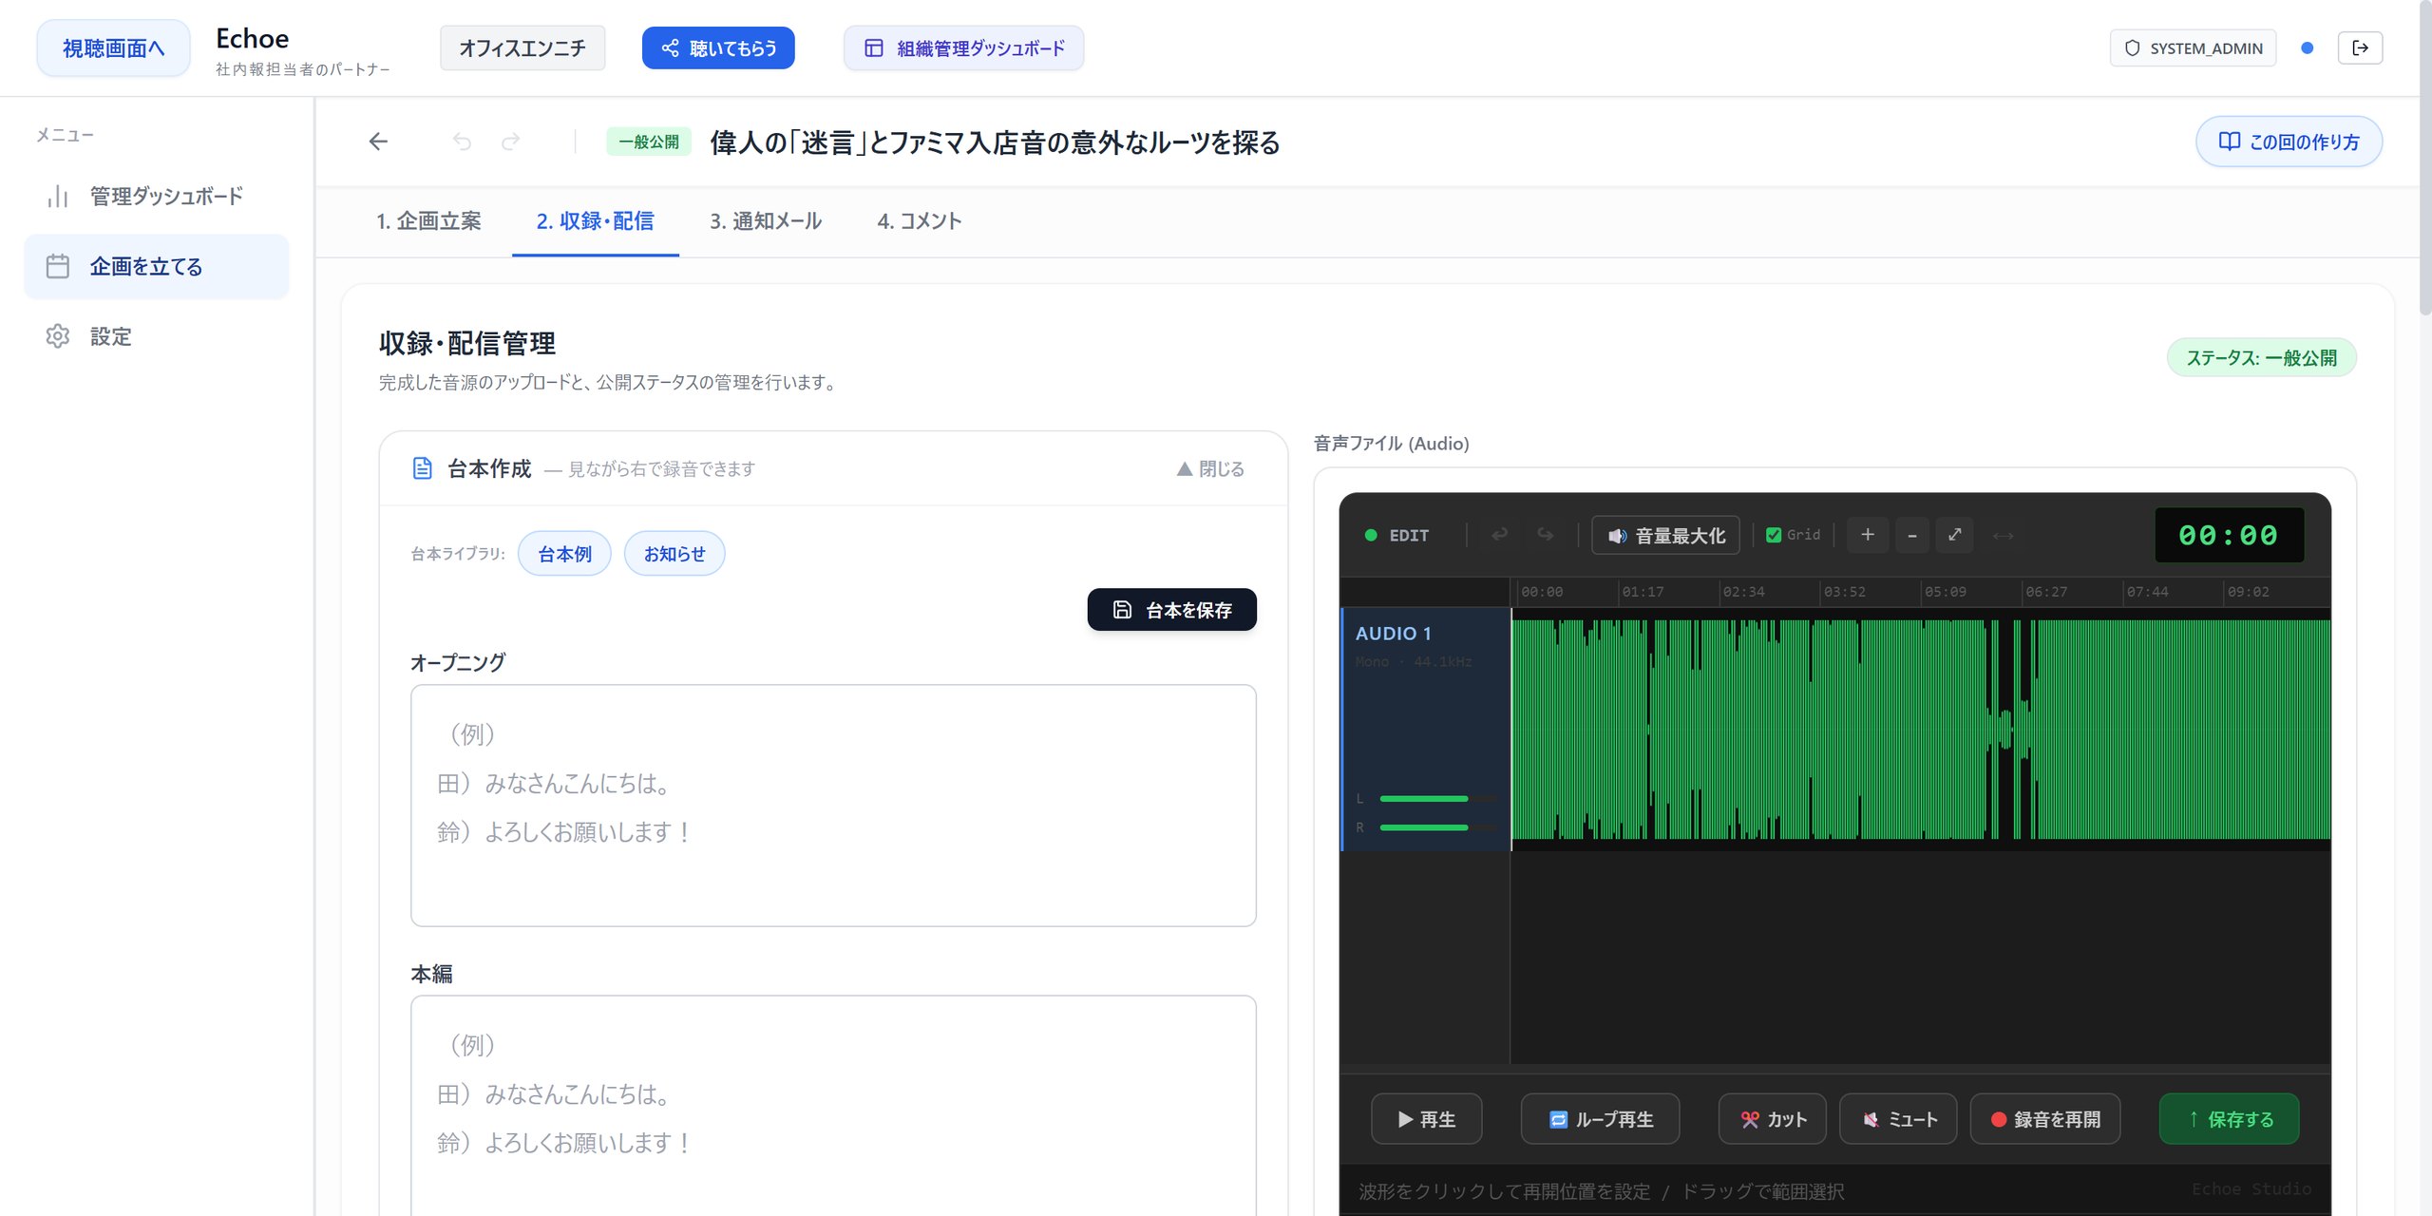Switch to the 1. 企画立案 tab
Image resolution: width=2432 pixels, height=1216 pixels.
(428, 220)
